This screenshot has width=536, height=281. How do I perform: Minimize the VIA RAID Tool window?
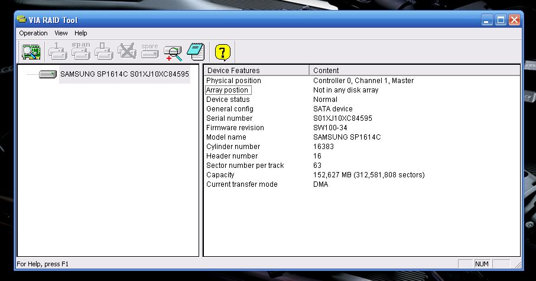487,20
